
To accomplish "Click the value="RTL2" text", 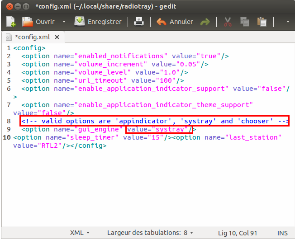I will [38, 145].
